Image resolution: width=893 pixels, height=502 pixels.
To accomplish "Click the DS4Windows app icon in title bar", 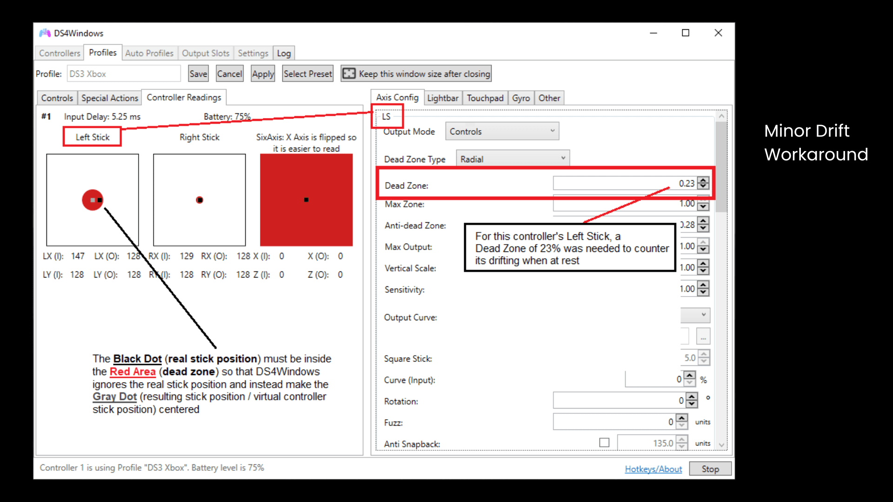I will 45,33.
